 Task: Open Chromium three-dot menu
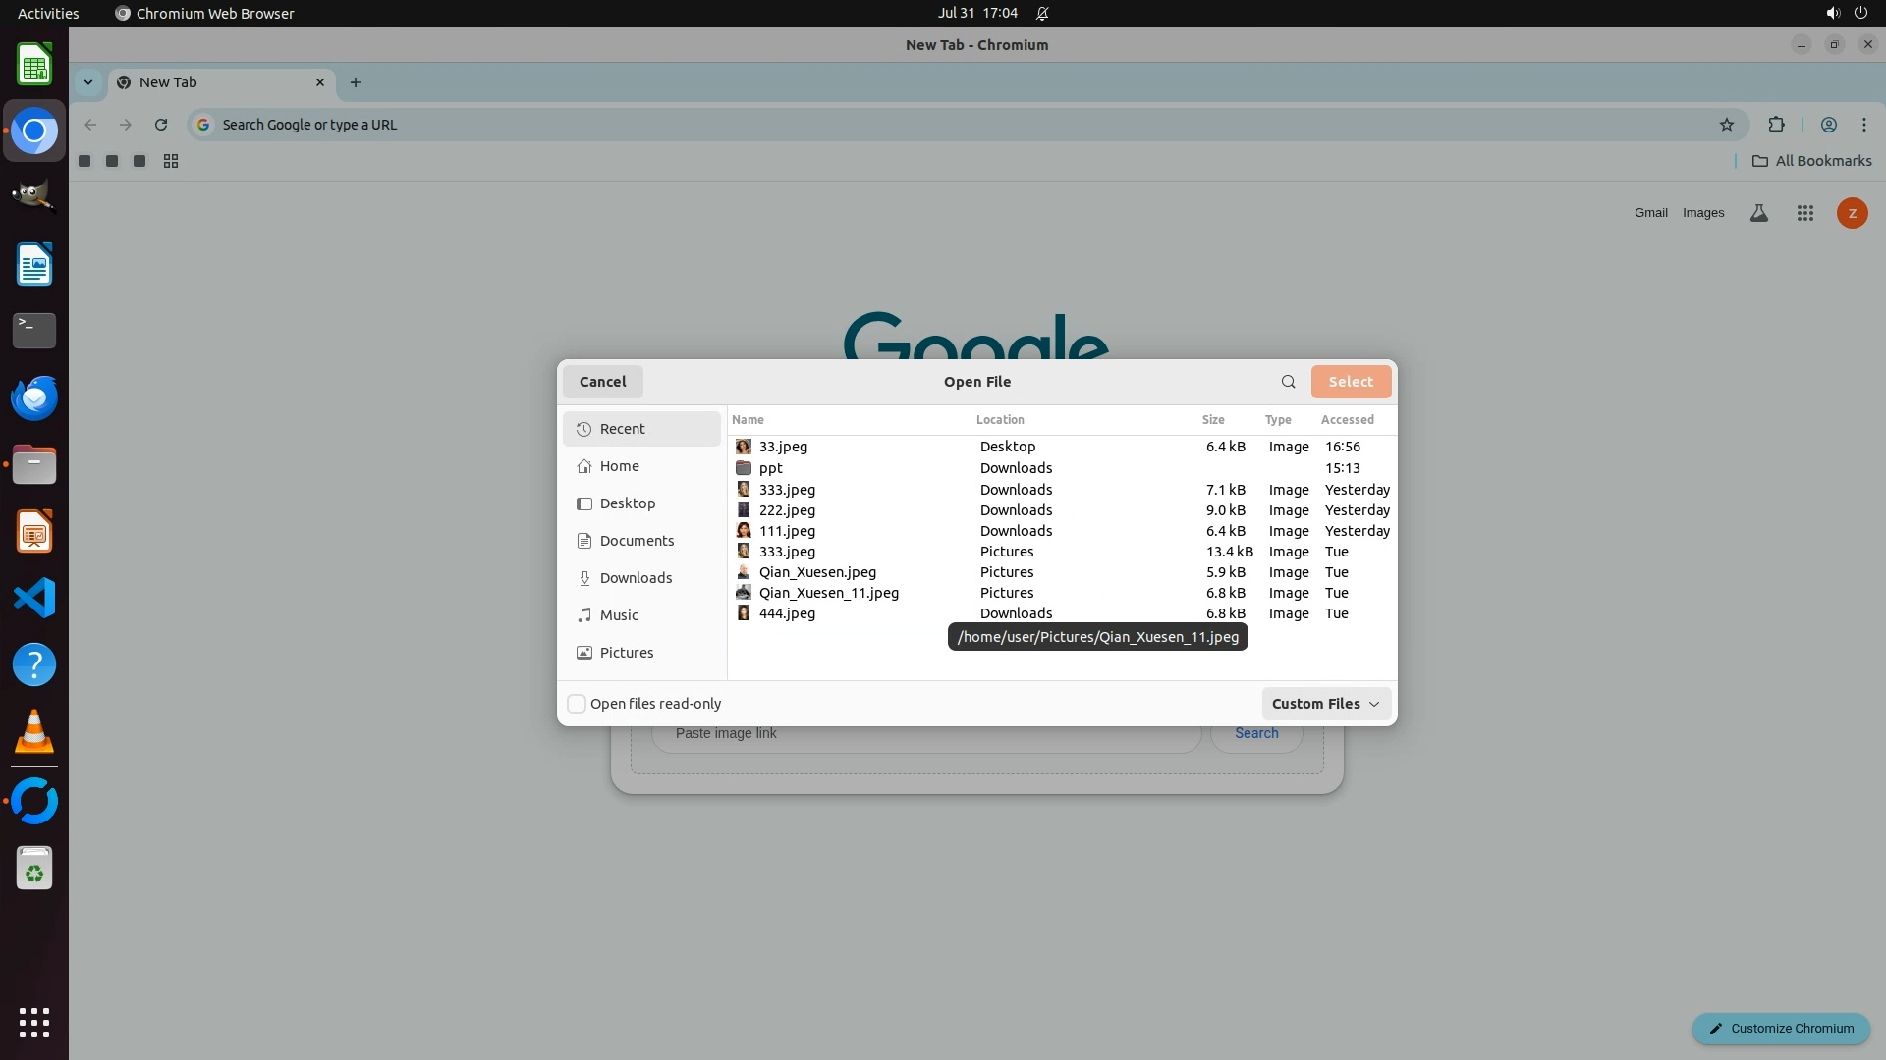point(1863,125)
